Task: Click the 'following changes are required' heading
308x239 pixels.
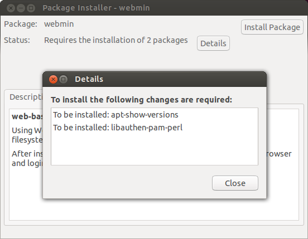Action: pyautogui.click(x=141, y=100)
